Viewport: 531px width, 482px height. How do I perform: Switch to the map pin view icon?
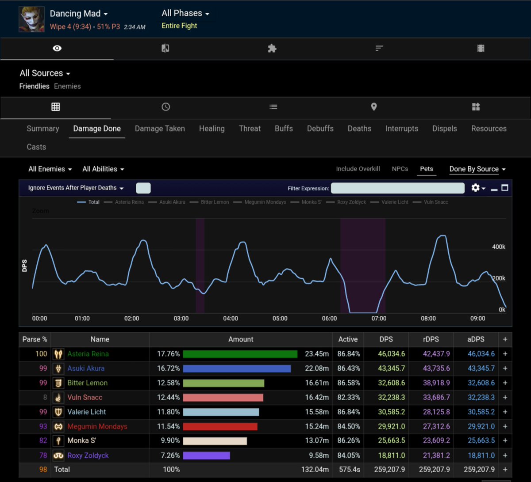[x=374, y=107]
